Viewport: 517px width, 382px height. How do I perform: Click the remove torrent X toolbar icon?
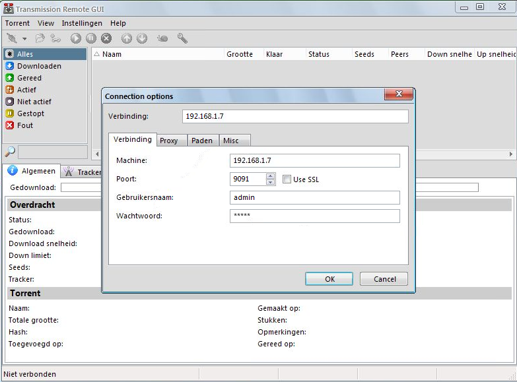pos(106,38)
